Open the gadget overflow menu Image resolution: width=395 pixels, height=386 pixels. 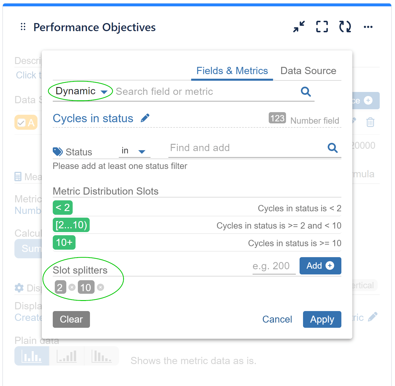pos(368,27)
